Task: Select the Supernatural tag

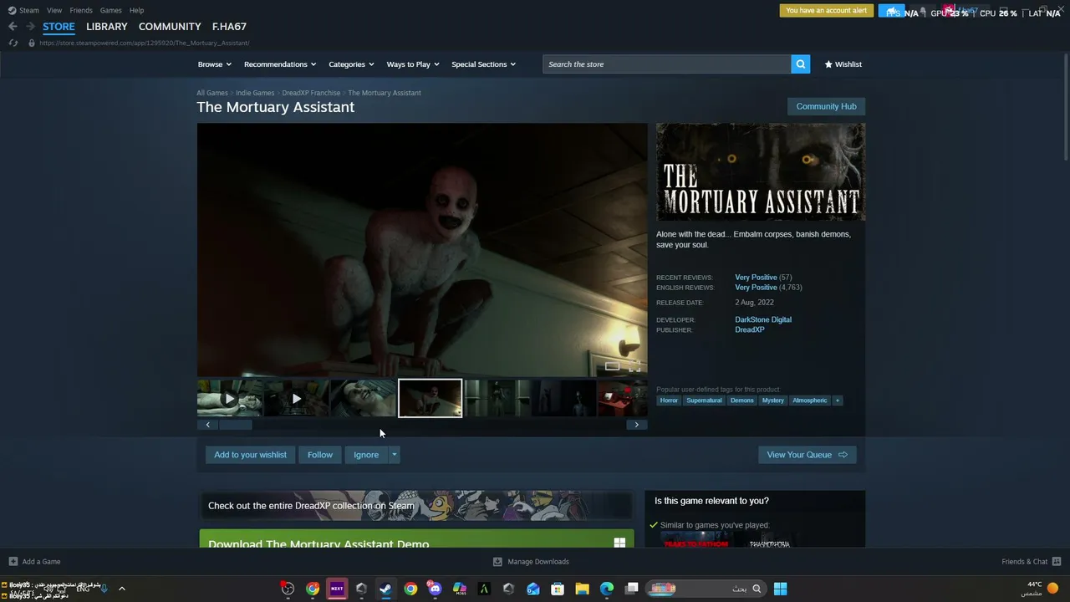Action: (x=704, y=400)
